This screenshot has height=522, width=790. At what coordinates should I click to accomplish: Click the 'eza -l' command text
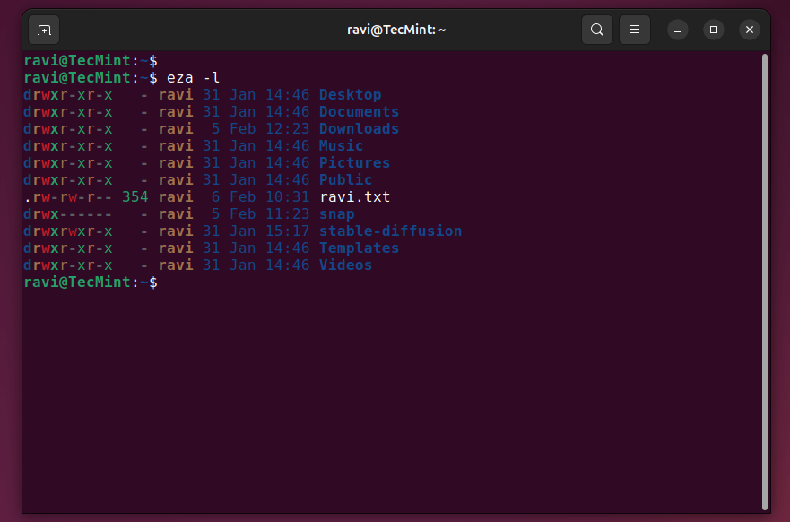click(x=194, y=78)
